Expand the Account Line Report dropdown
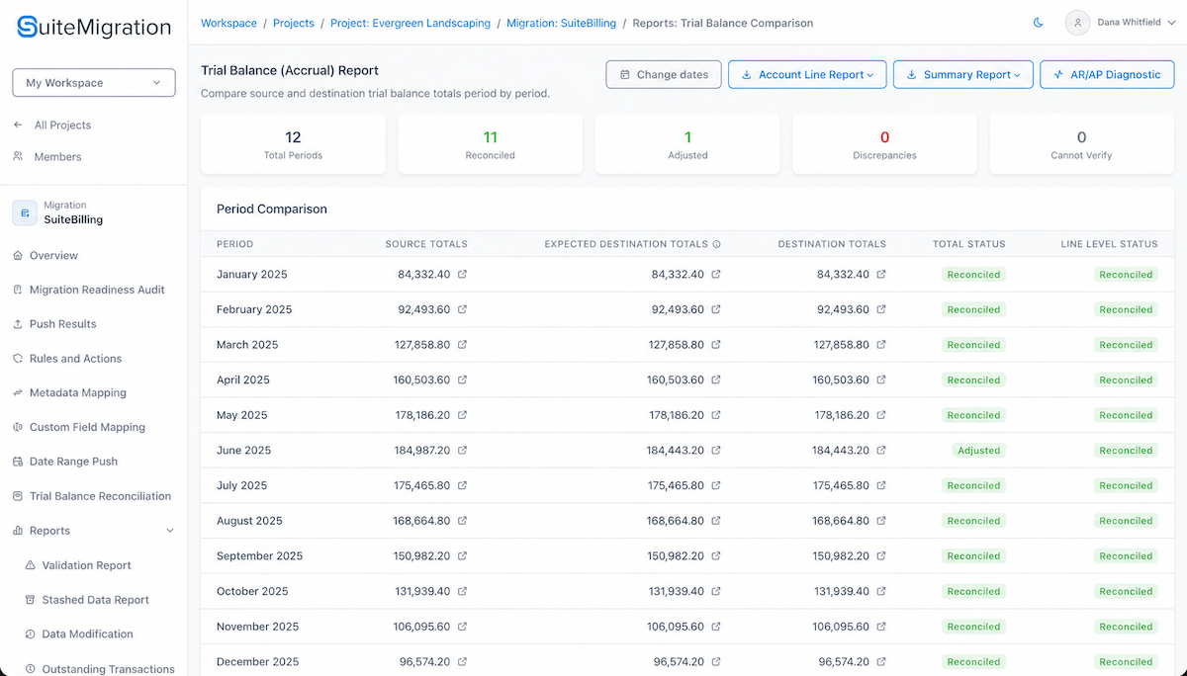This screenshot has width=1187, height=676. pos(807,75)
